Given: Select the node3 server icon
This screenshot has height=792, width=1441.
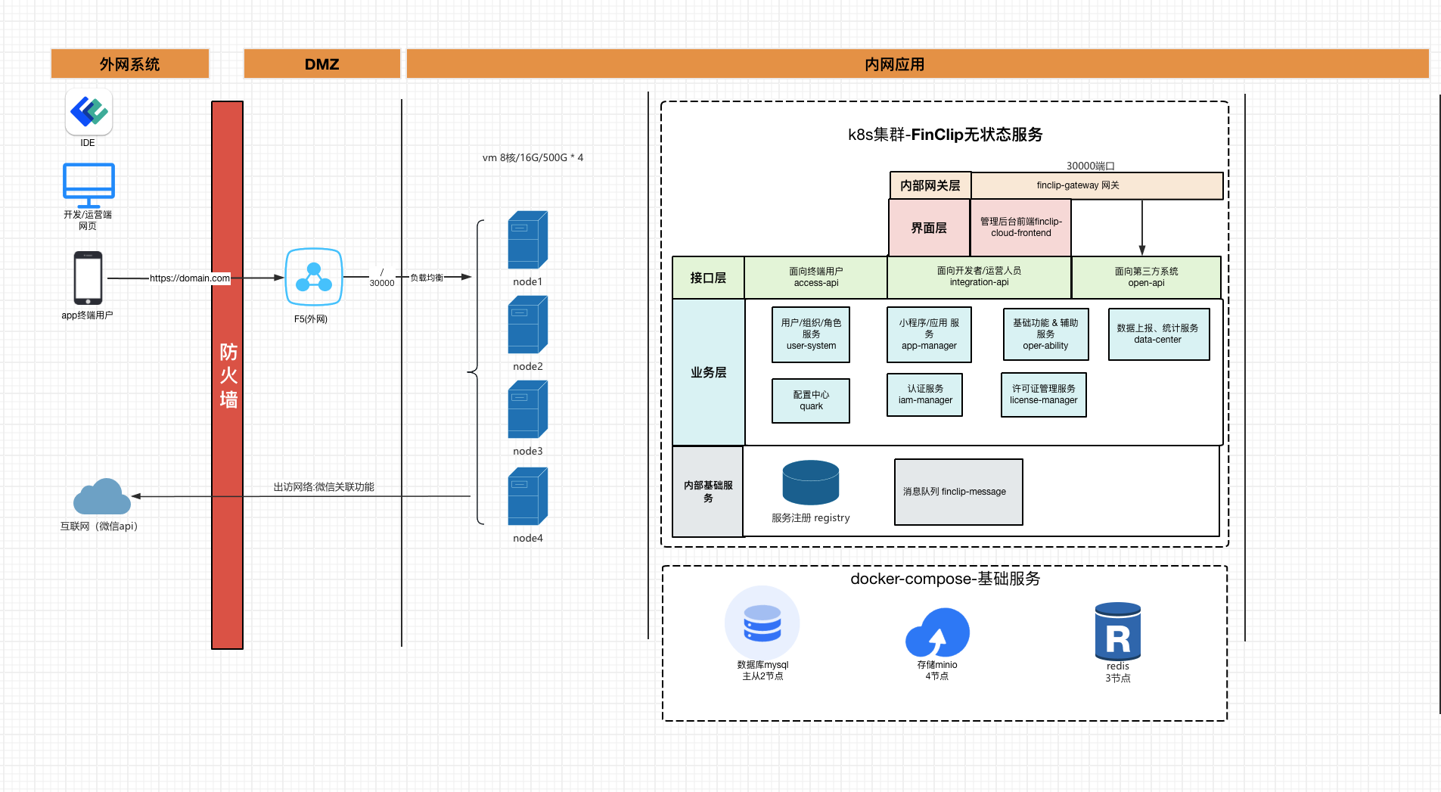Looking at the screenshot, I should [x=528, y=409].
